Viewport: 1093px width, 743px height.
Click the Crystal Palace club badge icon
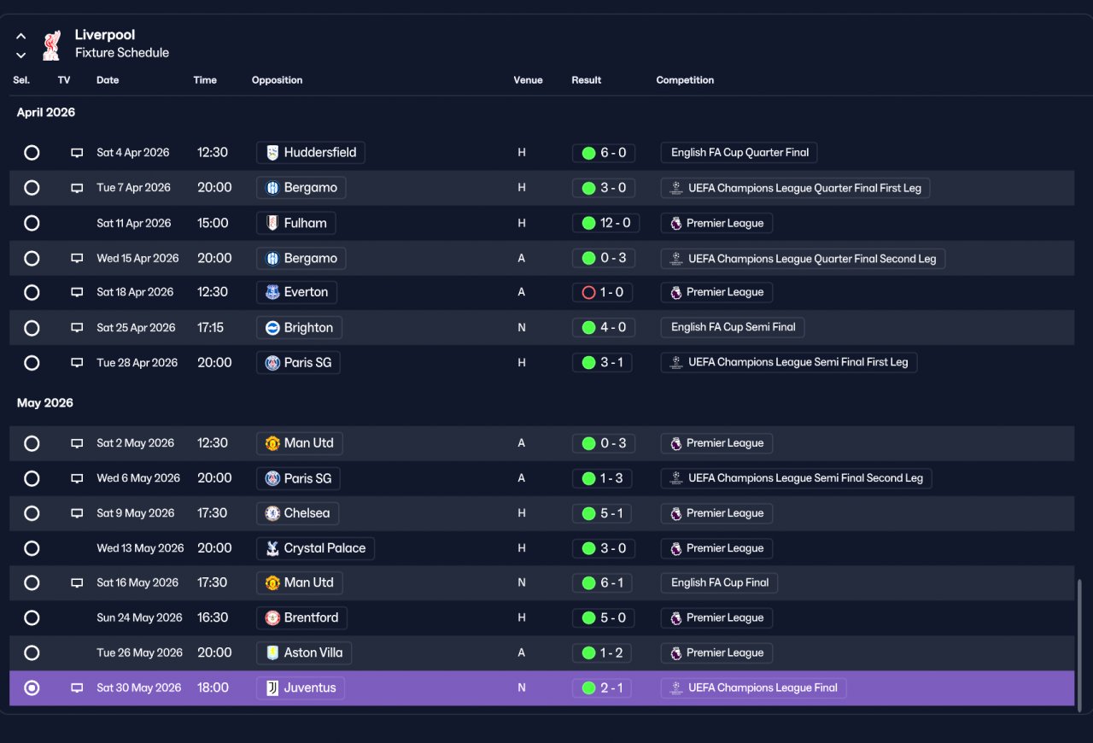tap(272, 548)
